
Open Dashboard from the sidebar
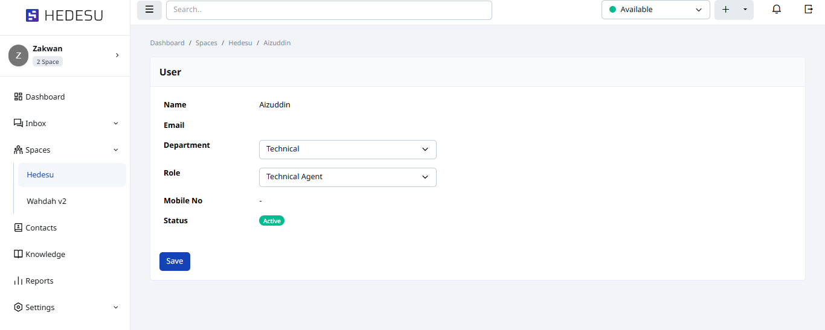click(45, 97)
